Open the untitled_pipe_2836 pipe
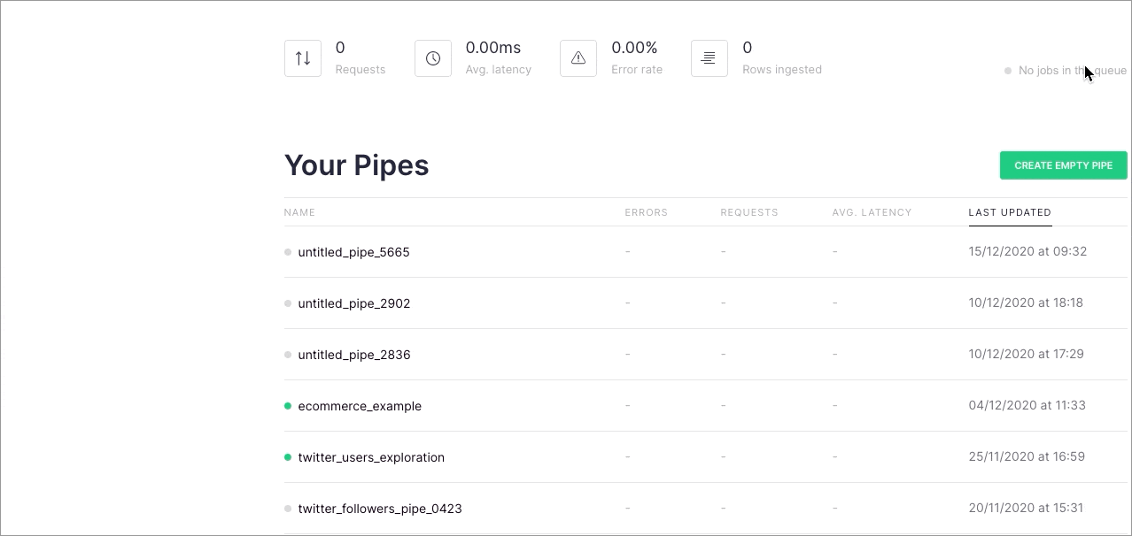 [353, 355]
